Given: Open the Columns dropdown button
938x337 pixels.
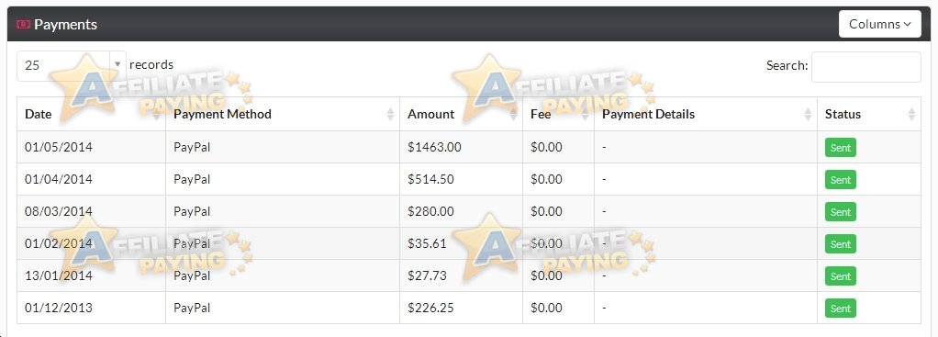Looking at the screenshot, I should tap(880, 24).
